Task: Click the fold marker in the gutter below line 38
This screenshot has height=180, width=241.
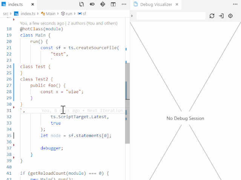Action: [x=14, y=157]
